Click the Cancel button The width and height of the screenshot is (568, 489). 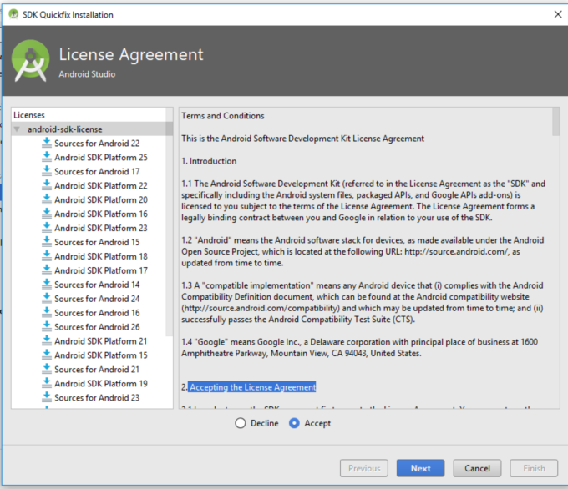[477, 468]
